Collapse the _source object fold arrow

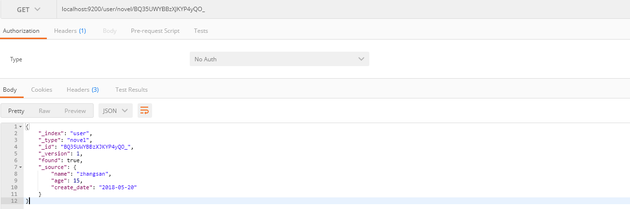pos(20,167)
